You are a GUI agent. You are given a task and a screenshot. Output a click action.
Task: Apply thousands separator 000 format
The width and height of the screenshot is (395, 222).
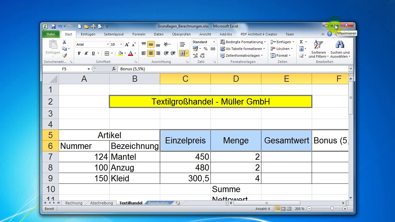click(x=213, y=49)
